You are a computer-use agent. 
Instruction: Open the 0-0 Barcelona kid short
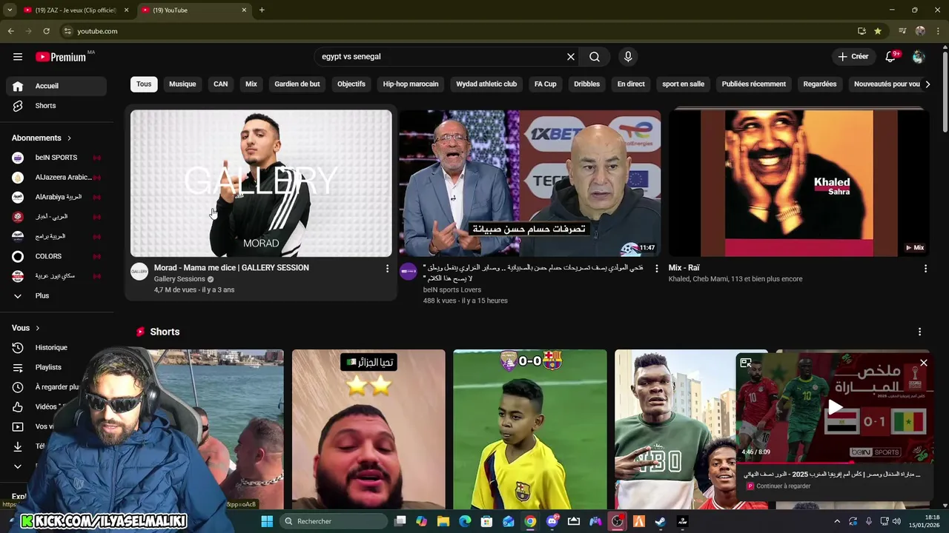pos(530,429)
